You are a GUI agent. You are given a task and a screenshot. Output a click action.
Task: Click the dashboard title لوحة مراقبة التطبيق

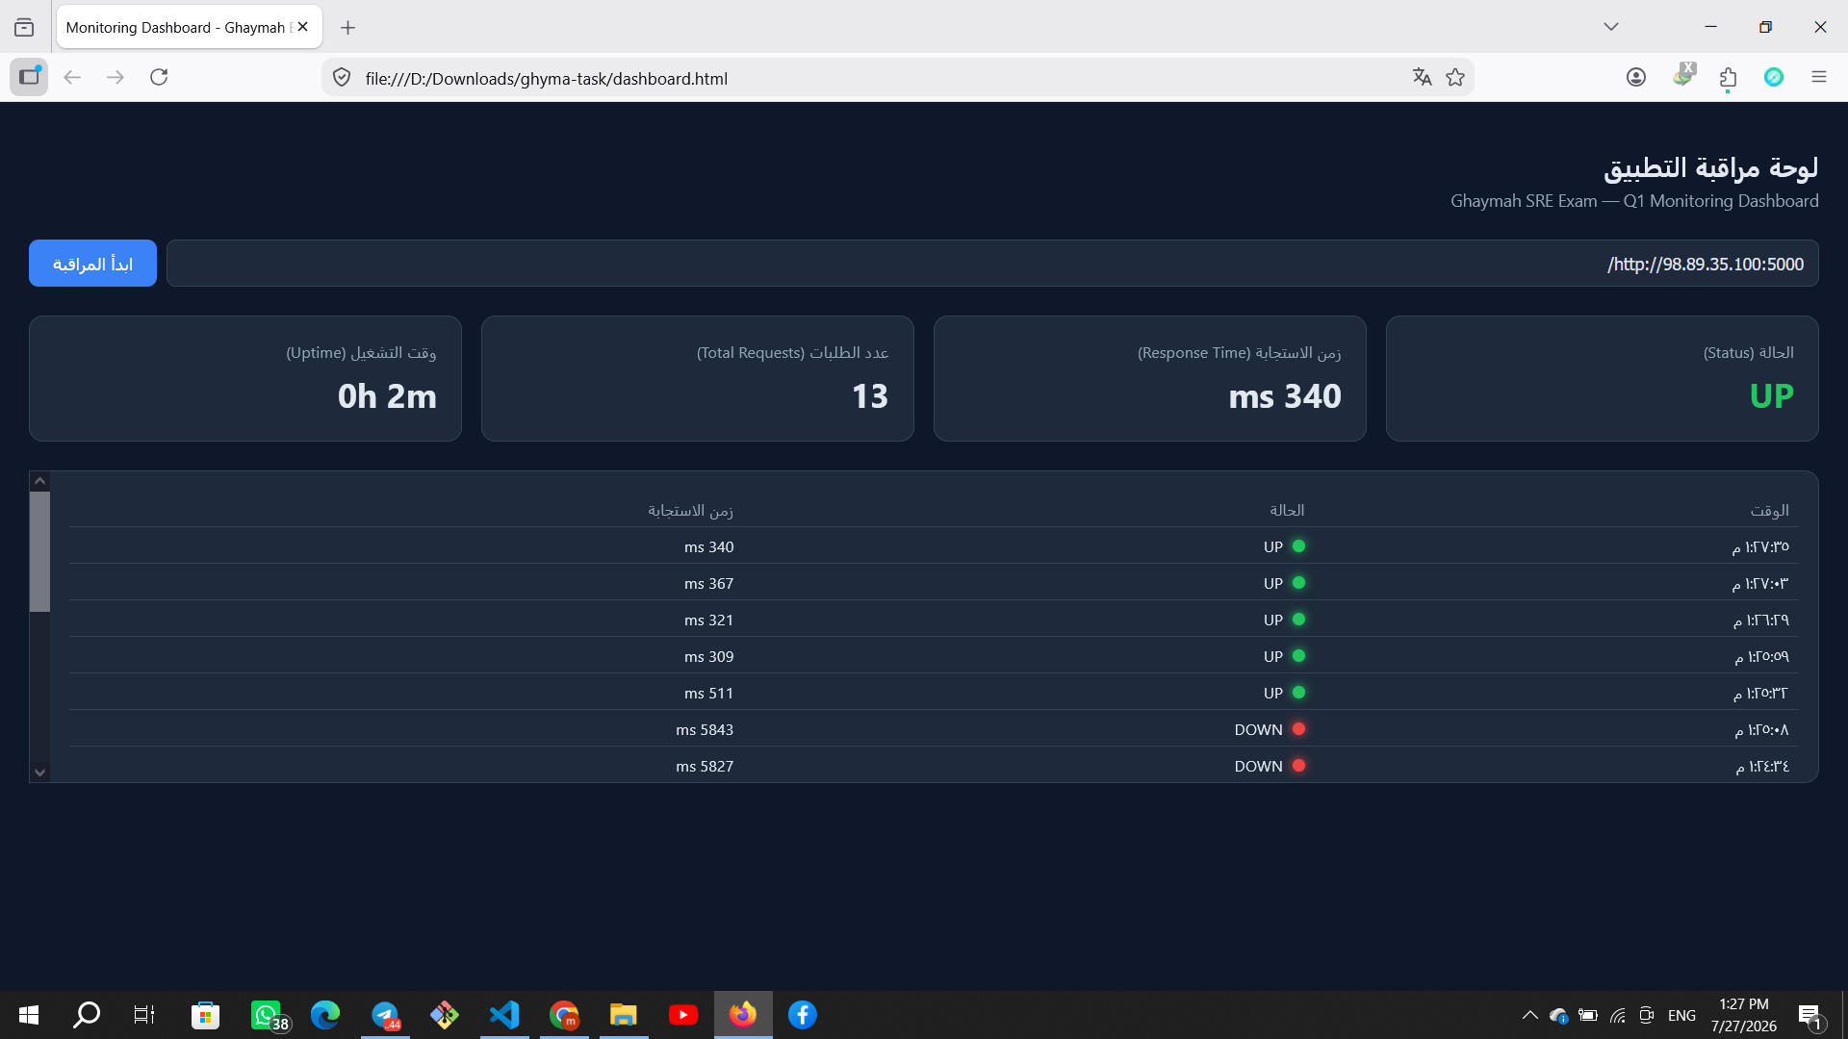click(1710, 167)
